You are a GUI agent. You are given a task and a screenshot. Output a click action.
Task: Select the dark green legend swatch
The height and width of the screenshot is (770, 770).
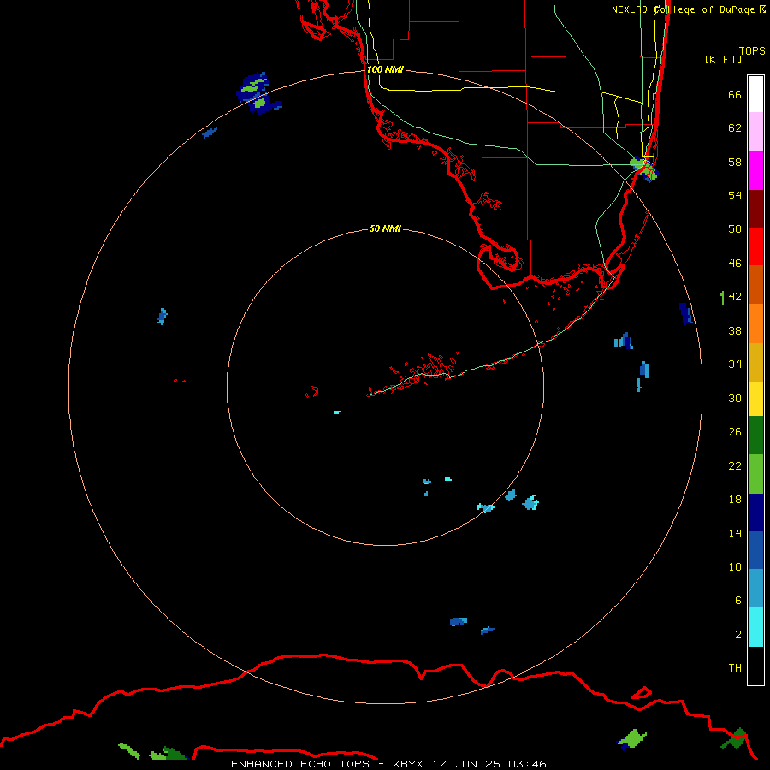(755, 435)
